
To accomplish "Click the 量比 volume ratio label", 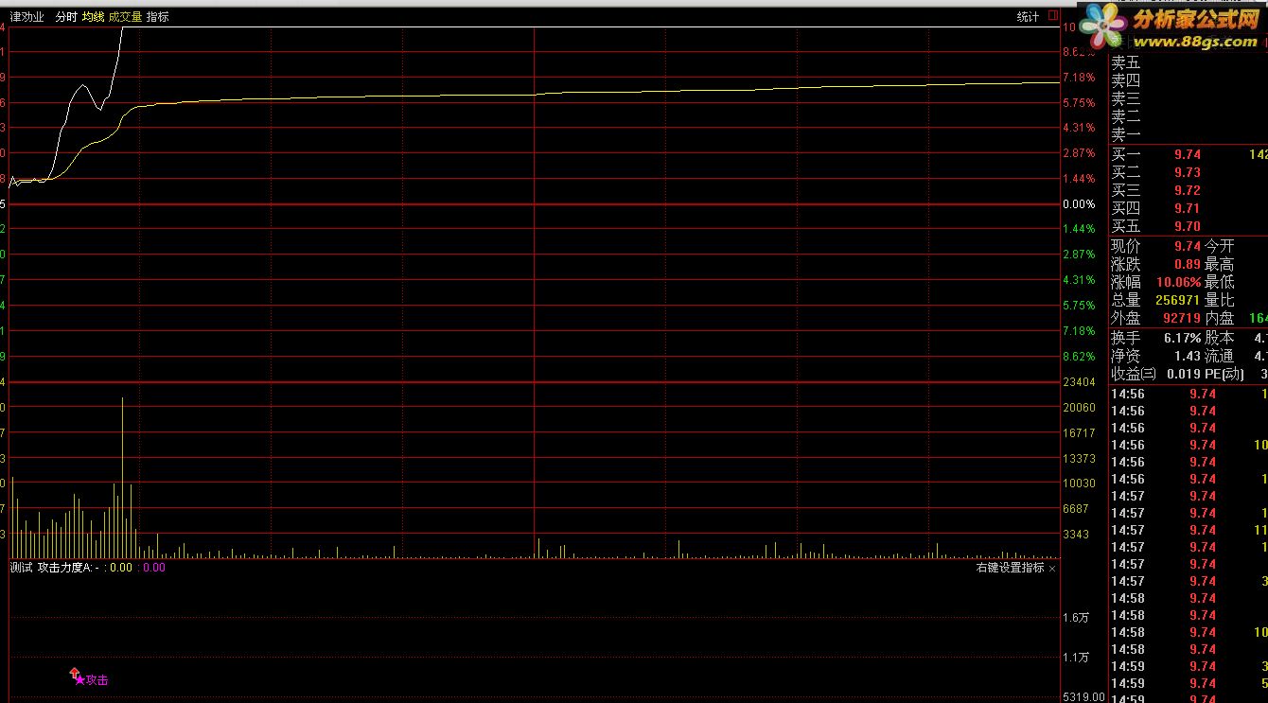I will pyautogui.click(x=1220, y=300).
